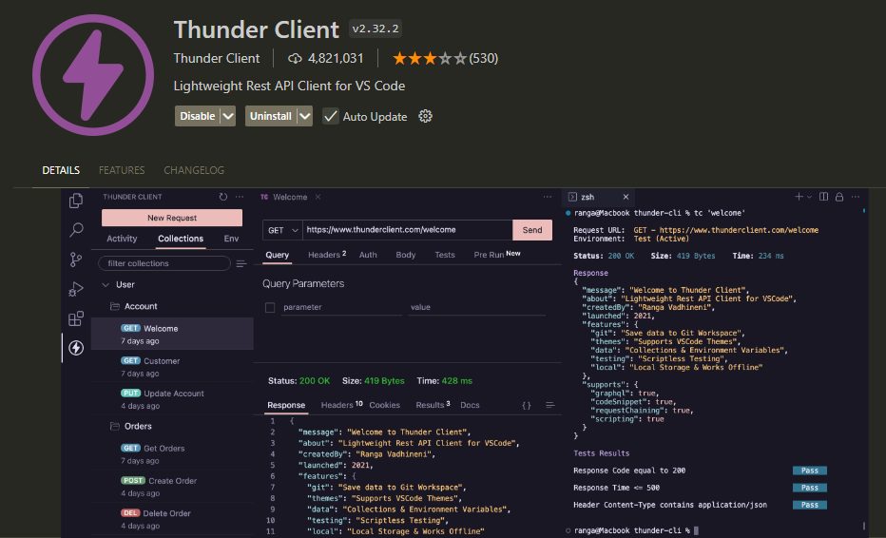Click the collections menu icon beside filter box

click(241, 264)
